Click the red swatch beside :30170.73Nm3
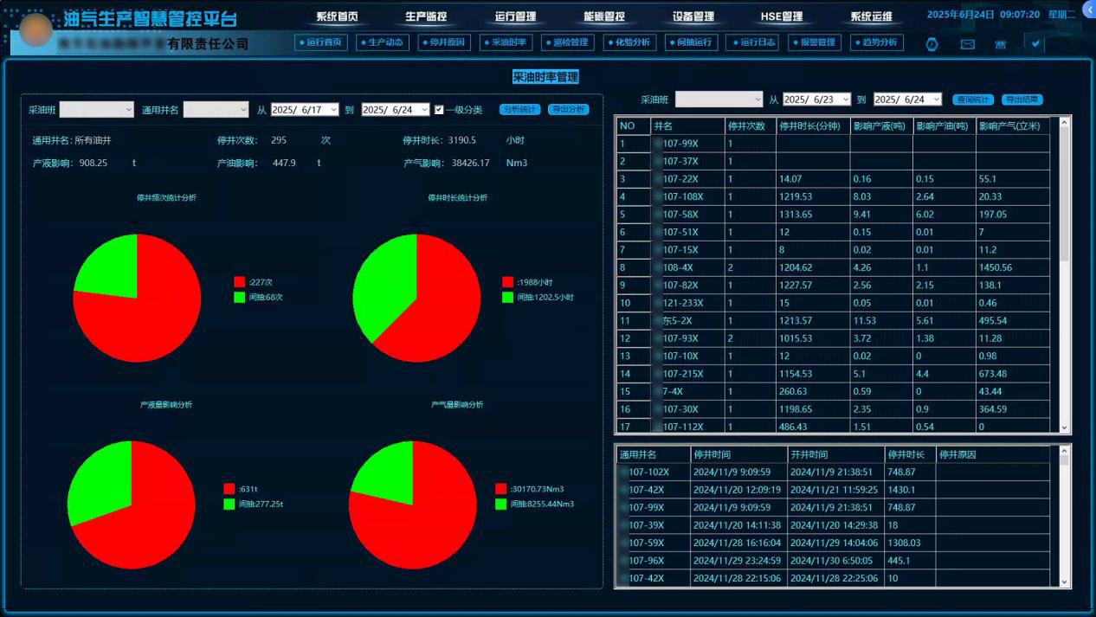This screenshot has height=617, width=1096. (500, 489)
